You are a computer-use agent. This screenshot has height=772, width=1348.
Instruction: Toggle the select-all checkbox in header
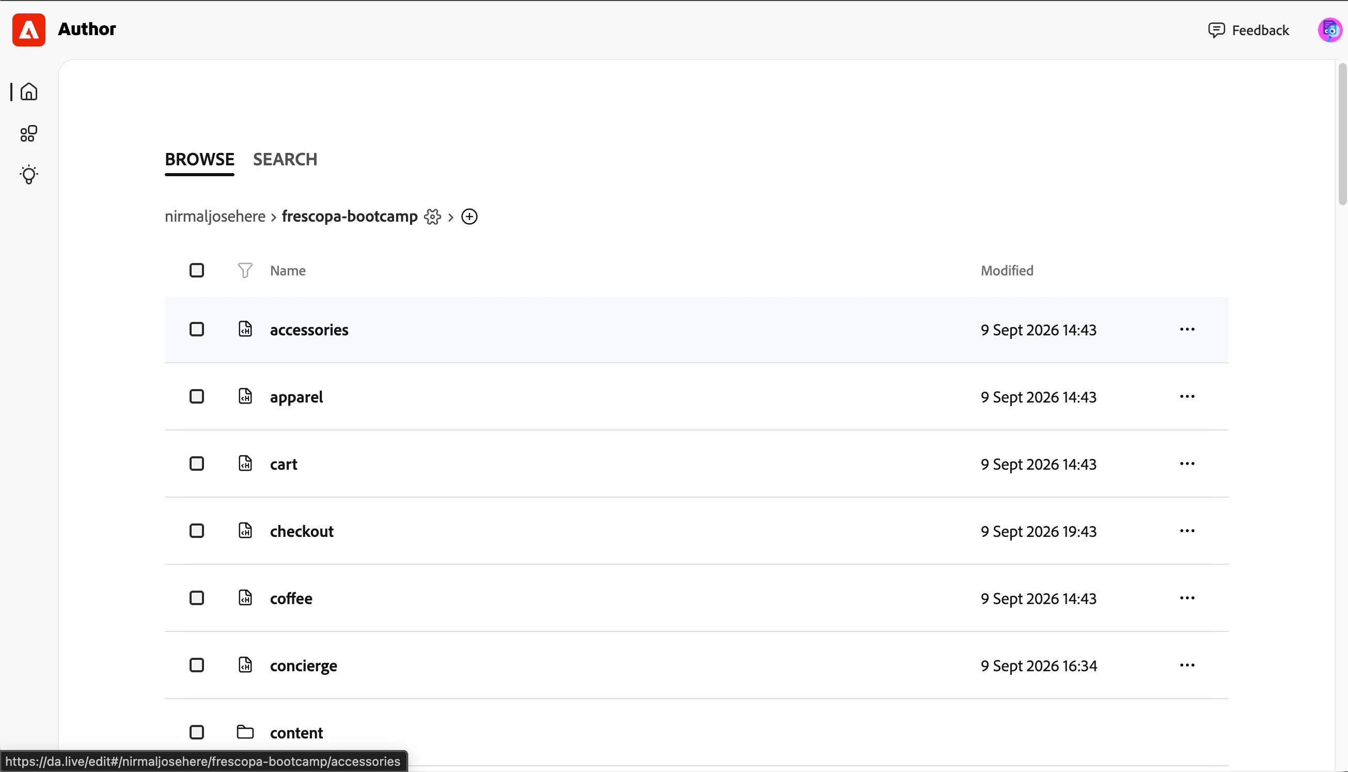coord(197,270)
